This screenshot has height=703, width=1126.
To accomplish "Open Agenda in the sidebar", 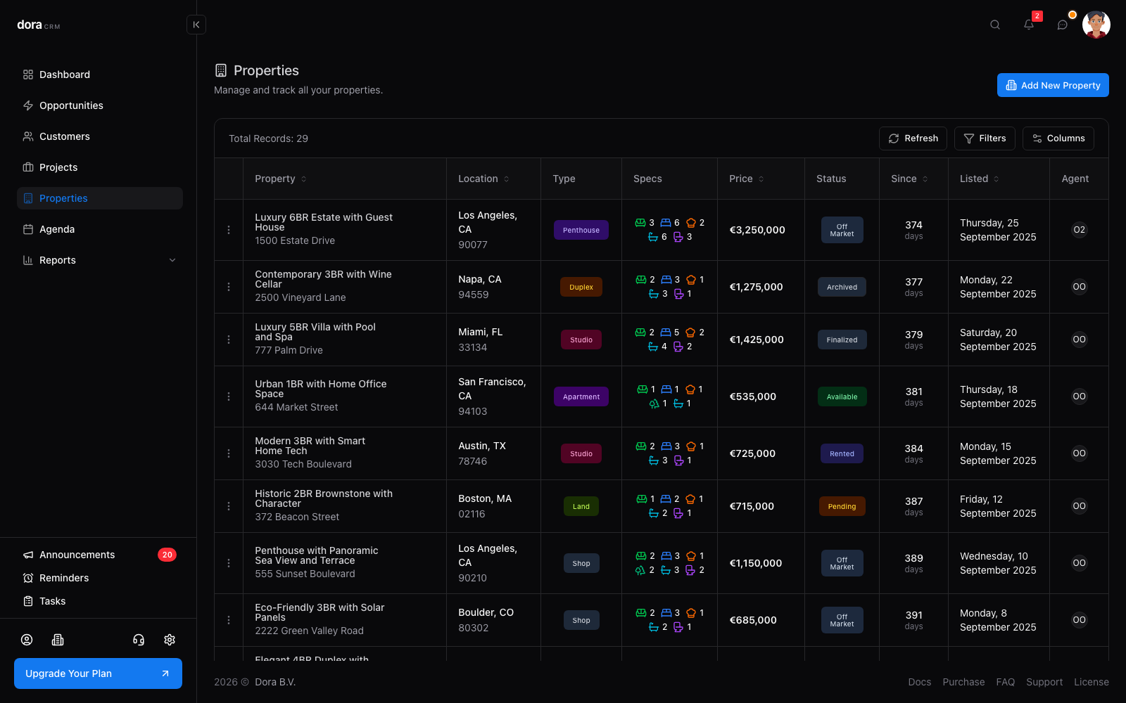I will (100, 229).
